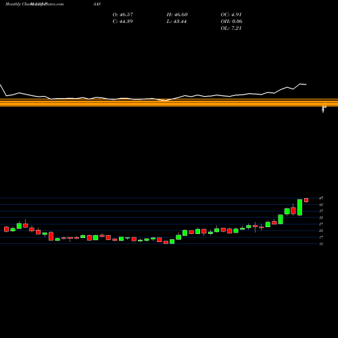Click the 37 price axis label

(x=321, y=211)
